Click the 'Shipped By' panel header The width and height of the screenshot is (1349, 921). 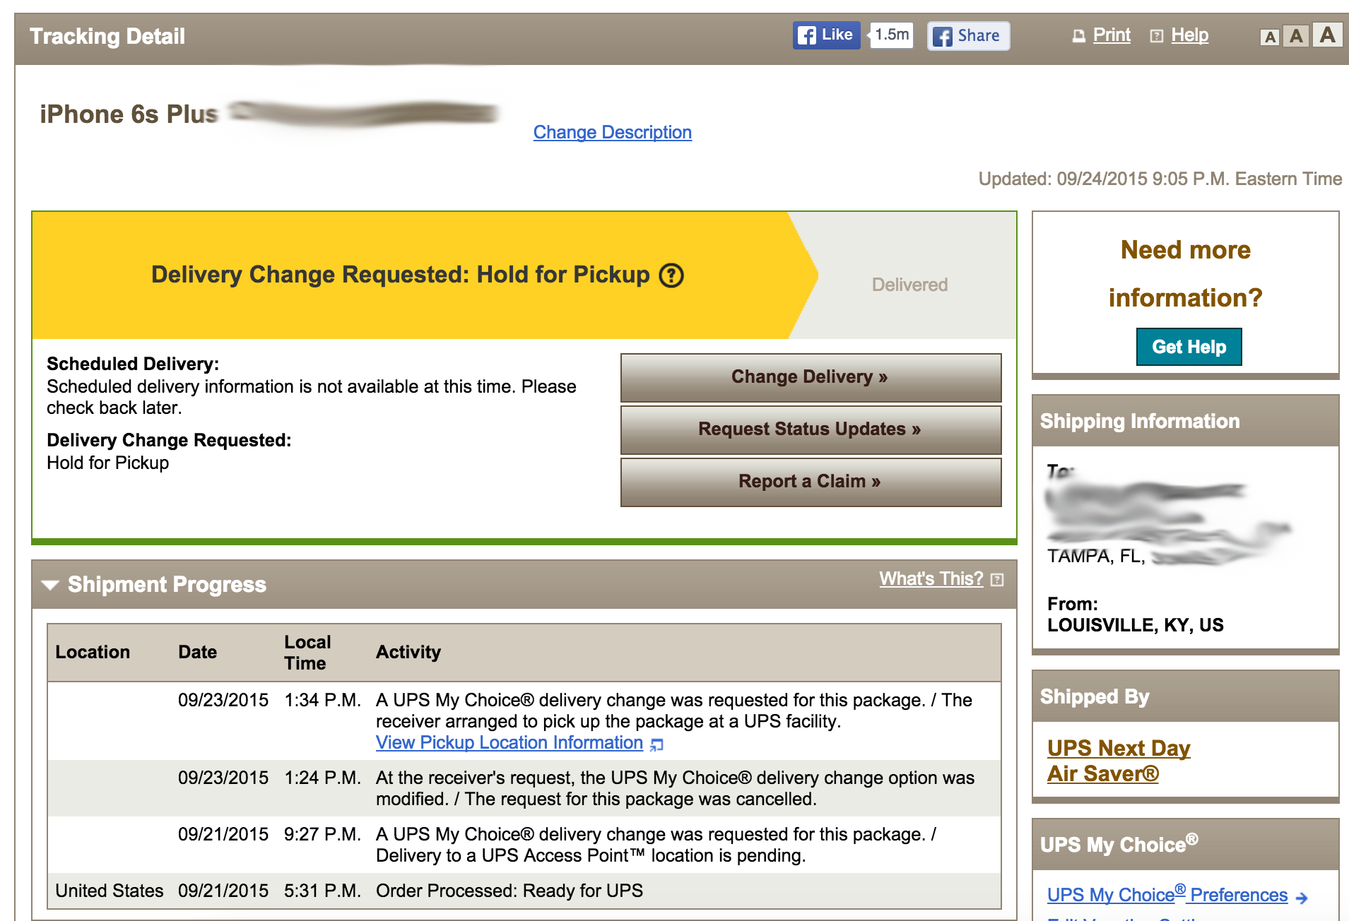coord(1185,696)
